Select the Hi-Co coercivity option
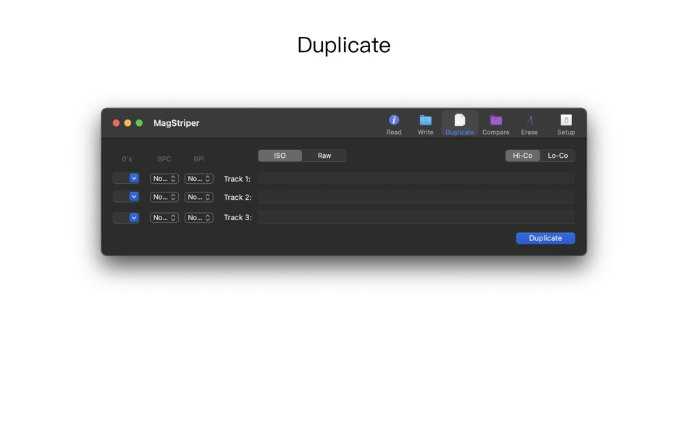The image size is (688, 430). pyautogui.click(x=522, y=155)
